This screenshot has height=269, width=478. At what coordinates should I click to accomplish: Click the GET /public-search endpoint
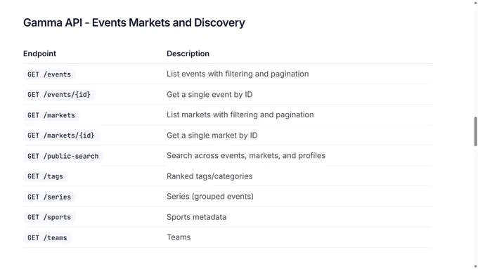click(x=63, y=156)
